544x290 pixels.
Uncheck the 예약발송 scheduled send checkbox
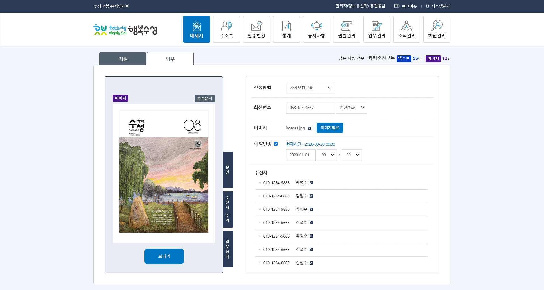[x=276, y=144]
